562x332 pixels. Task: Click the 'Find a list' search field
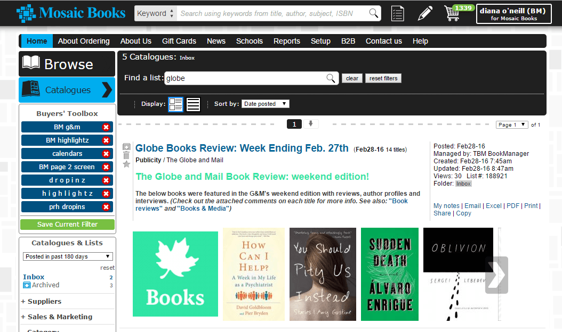245,78
